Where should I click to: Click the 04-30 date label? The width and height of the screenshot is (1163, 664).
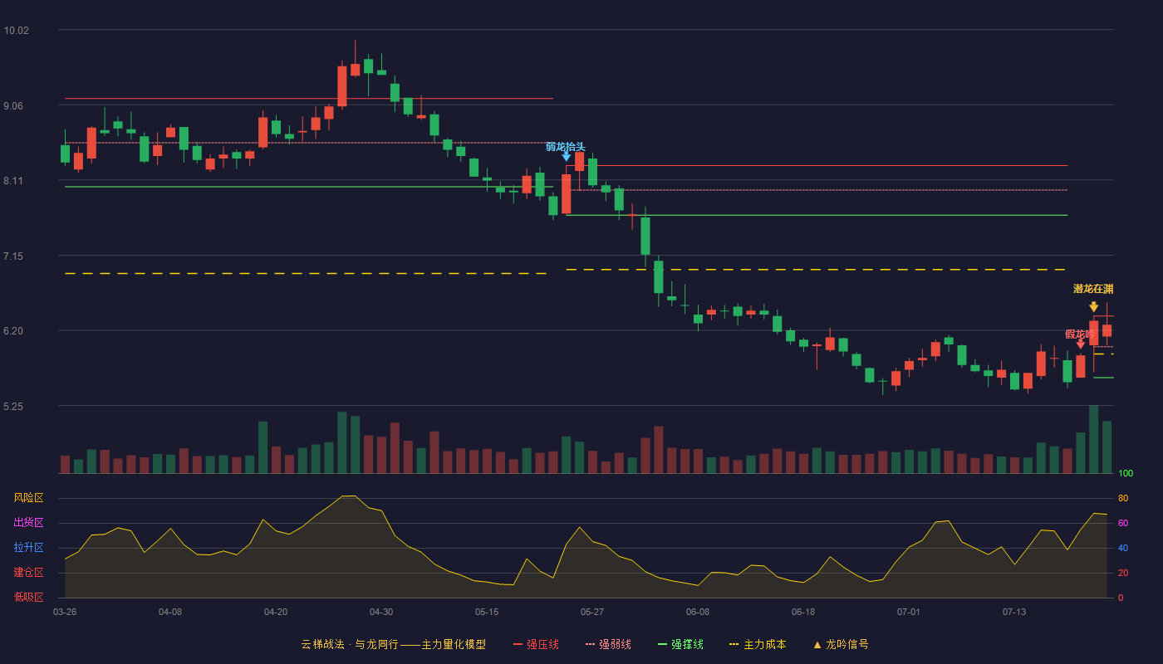[x=381, y=612]
